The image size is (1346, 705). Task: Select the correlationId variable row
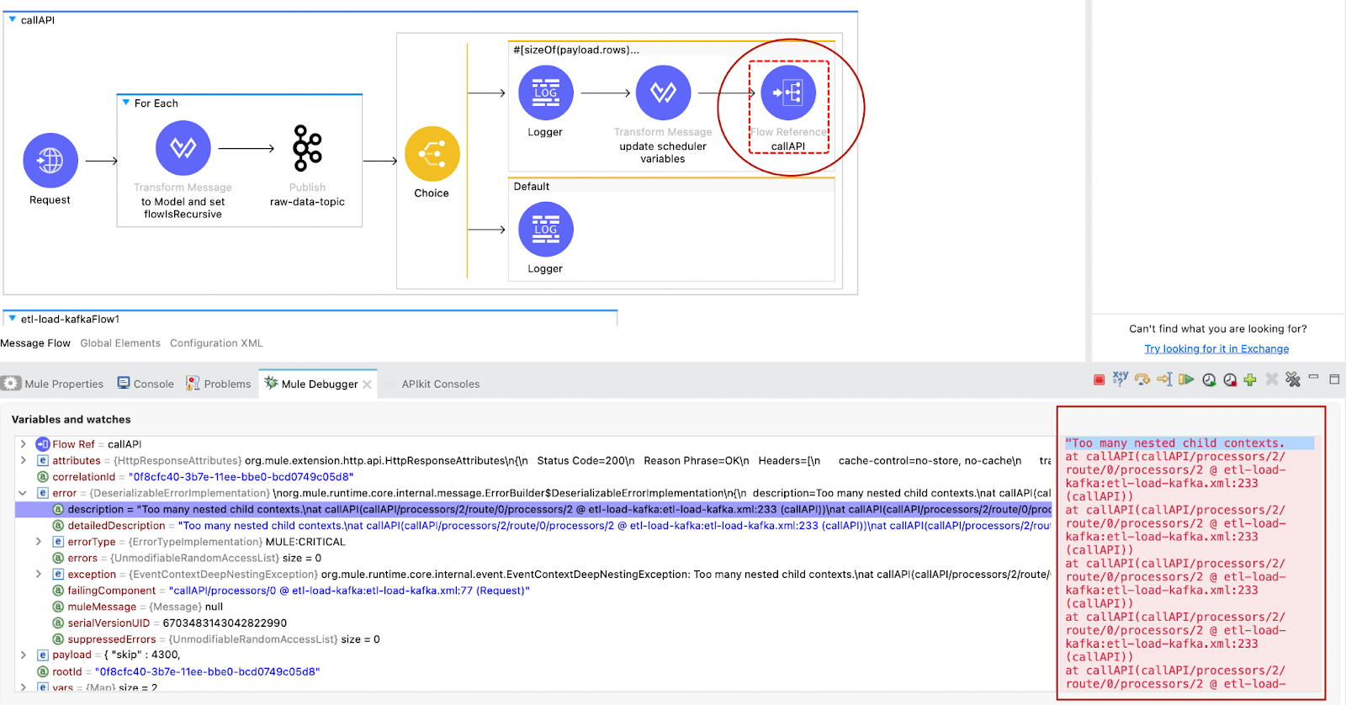[533, 477]
